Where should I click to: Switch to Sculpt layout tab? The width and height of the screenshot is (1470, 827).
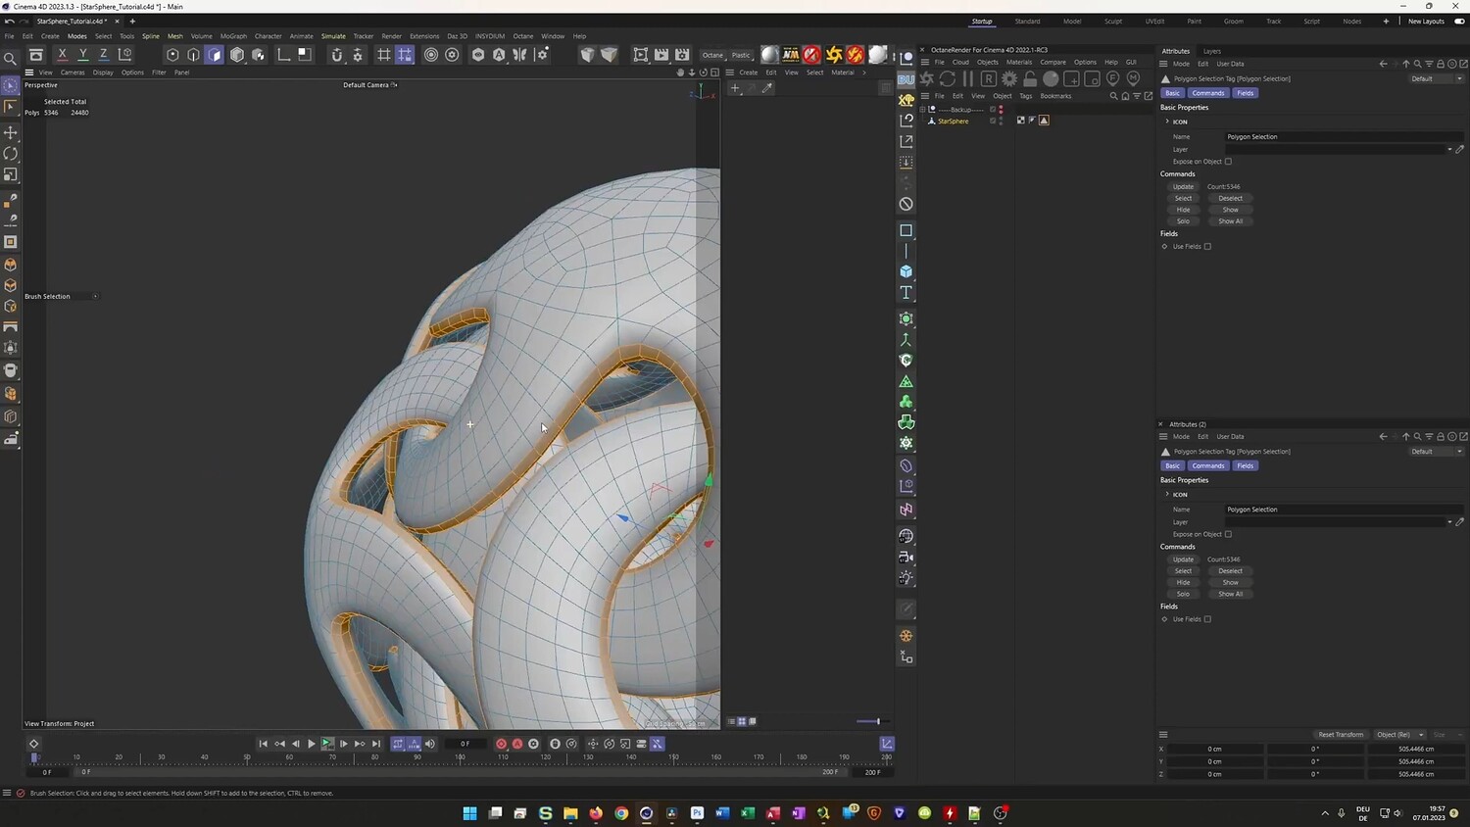coord(1113,21)
